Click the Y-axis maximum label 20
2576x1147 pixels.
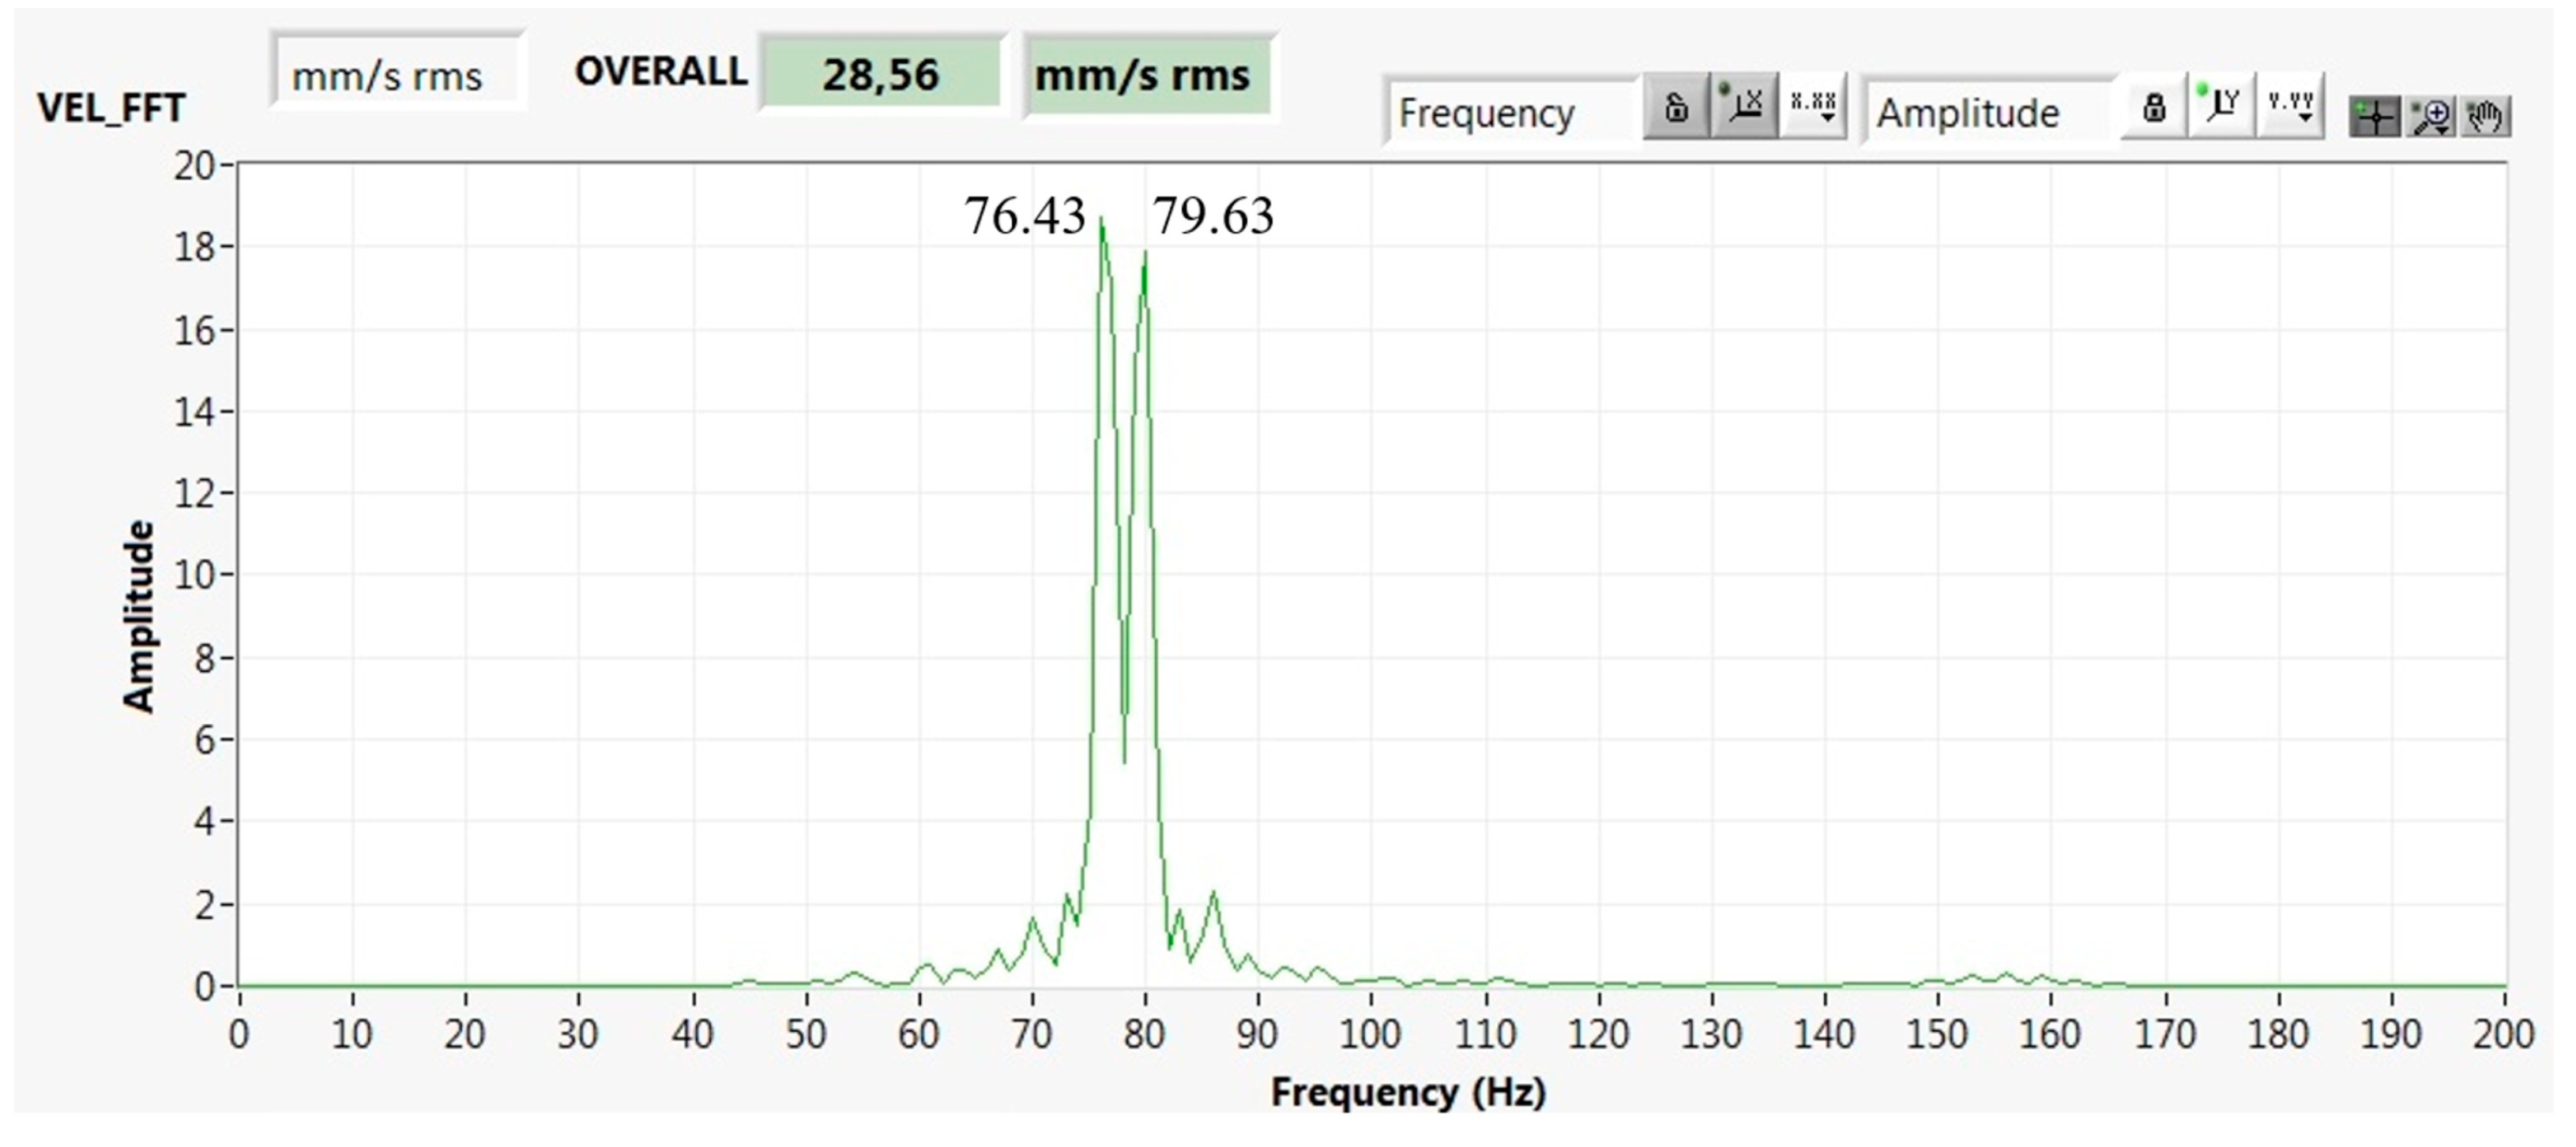click(195, 166)
